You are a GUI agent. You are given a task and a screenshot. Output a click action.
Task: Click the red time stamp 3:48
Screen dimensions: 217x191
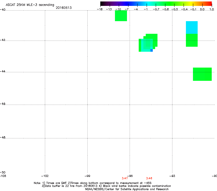(149, 178)
